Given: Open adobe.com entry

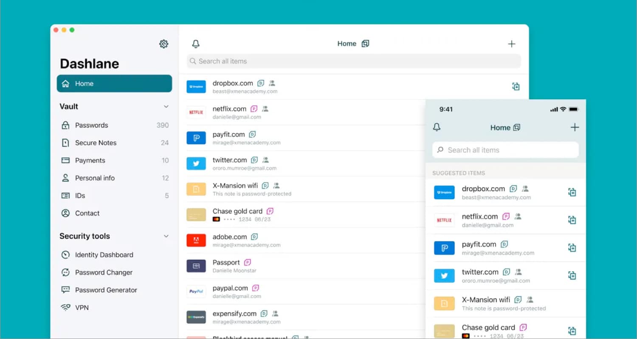Looking at the screenshot, I should point(302,240).
